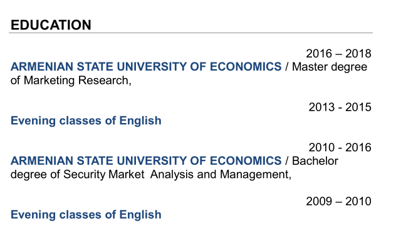Click the Master degree text
Image resolution: width=396 pixels, height=238 pixels.
[330, 67]
